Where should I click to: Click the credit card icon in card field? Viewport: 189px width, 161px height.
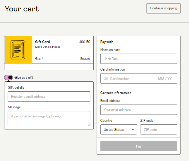click(106, 78)
